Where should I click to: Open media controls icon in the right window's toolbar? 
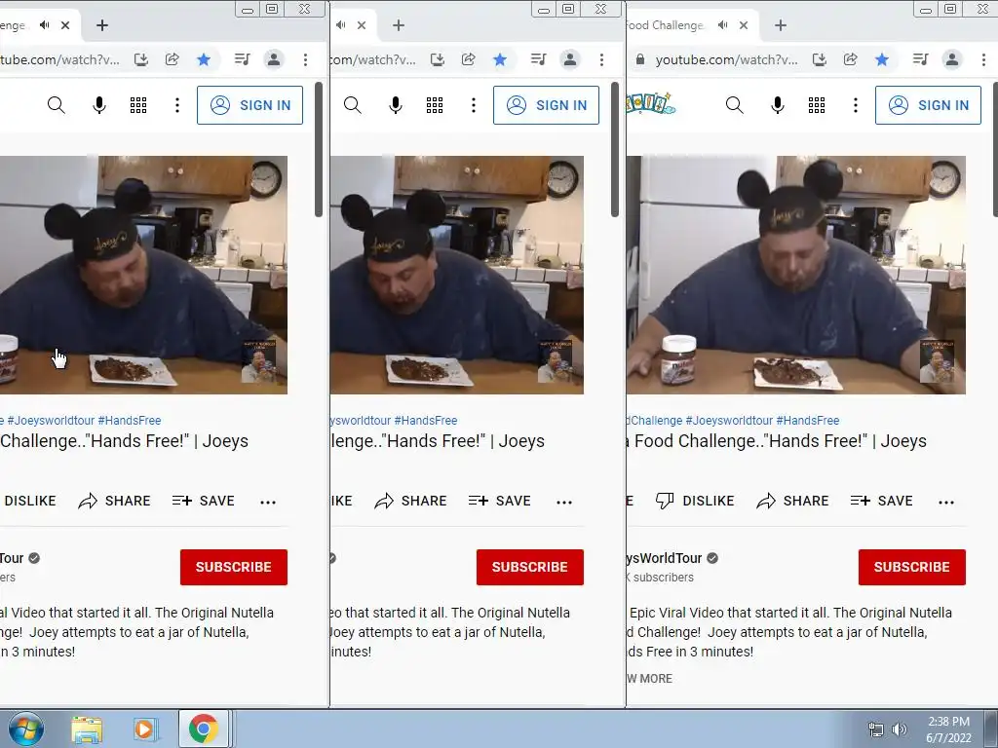(920, 59)
